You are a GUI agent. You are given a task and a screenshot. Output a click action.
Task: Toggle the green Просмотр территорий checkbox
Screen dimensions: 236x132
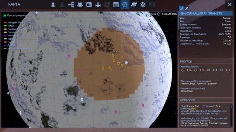tap(5, 15)
